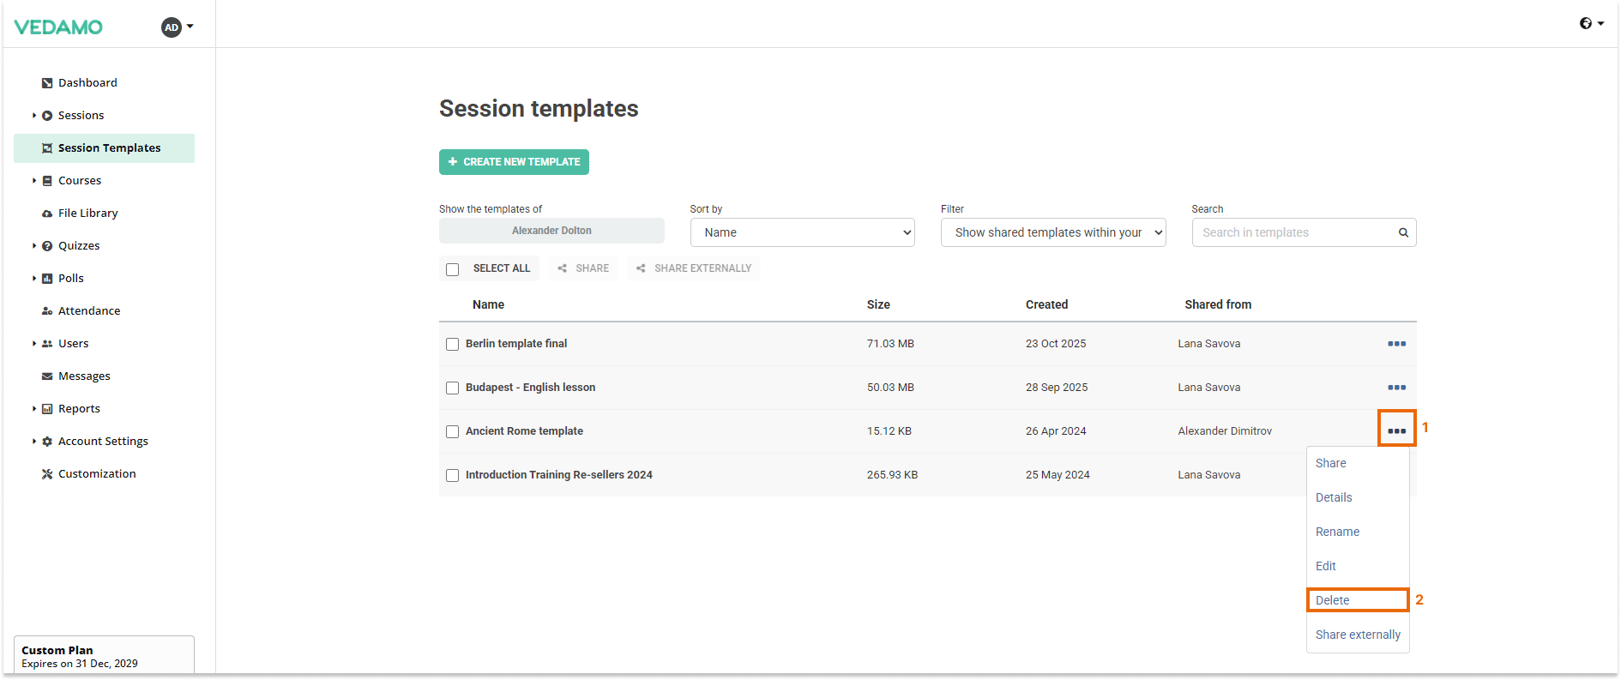Click the Berlin template final name
The height and width of the screenshot is (680, 1621).
pyautogui.click(x=516, y=344)
